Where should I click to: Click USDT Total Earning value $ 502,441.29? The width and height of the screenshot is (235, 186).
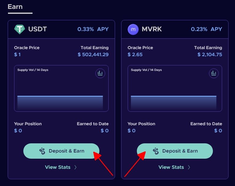click(x=93, y=54)
